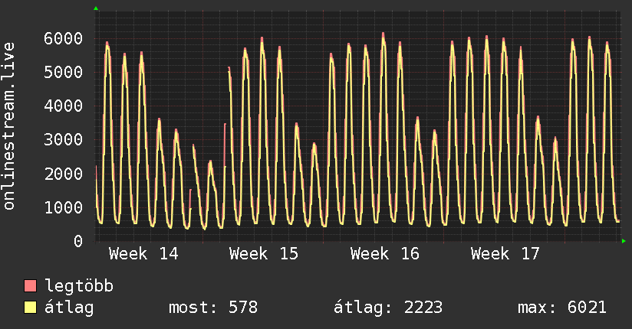Select the legtöbb legend label
Image resolution: width=632 pixels, height=329 pixels.
coord(79,286)
